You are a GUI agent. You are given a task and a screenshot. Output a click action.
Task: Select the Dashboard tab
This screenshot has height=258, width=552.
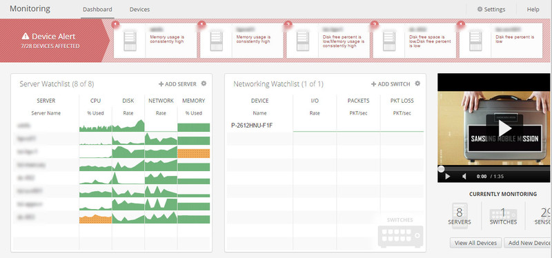[x=97, y=10]
